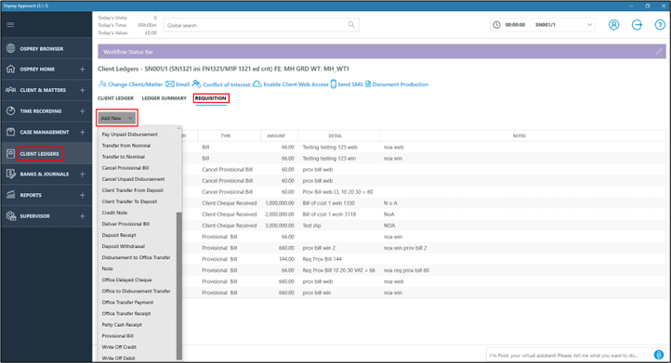671x363 pixels.
Task: Click the Send SMS phone icon
Action: 334,84
